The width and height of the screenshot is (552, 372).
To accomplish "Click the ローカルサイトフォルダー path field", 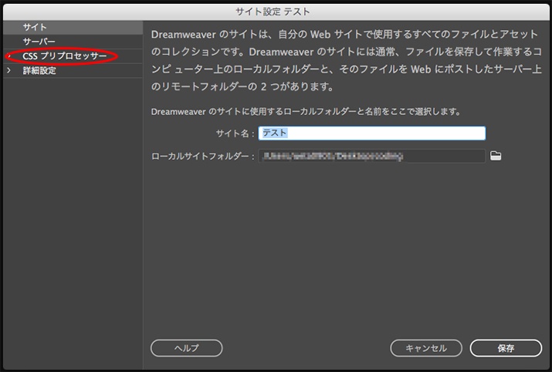I will point(372,156).
